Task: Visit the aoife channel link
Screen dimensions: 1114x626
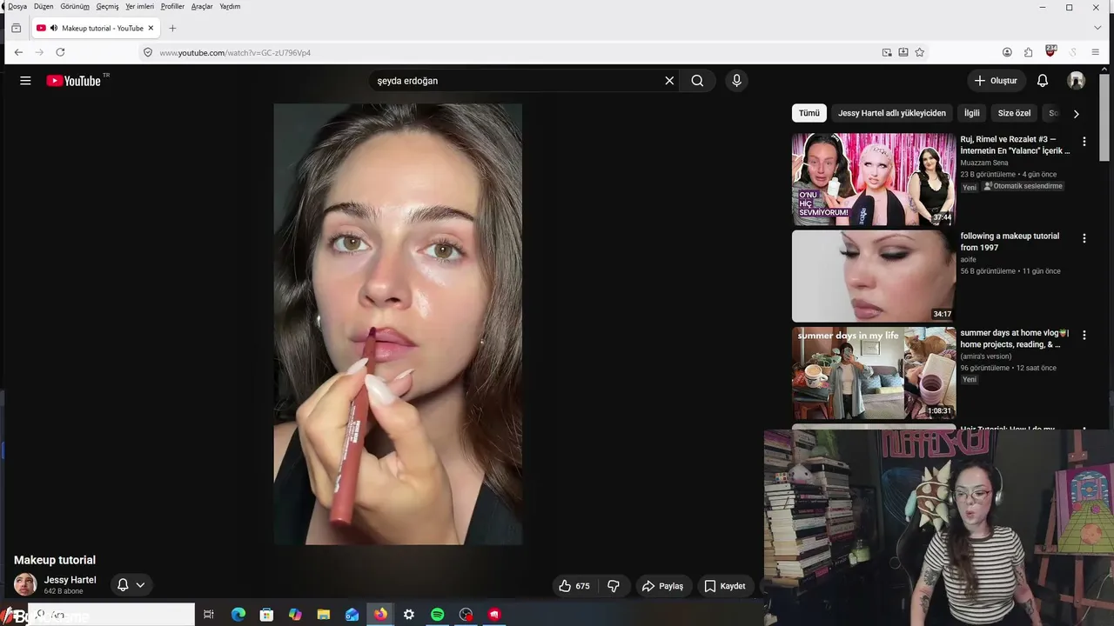Action: point(969,259)
